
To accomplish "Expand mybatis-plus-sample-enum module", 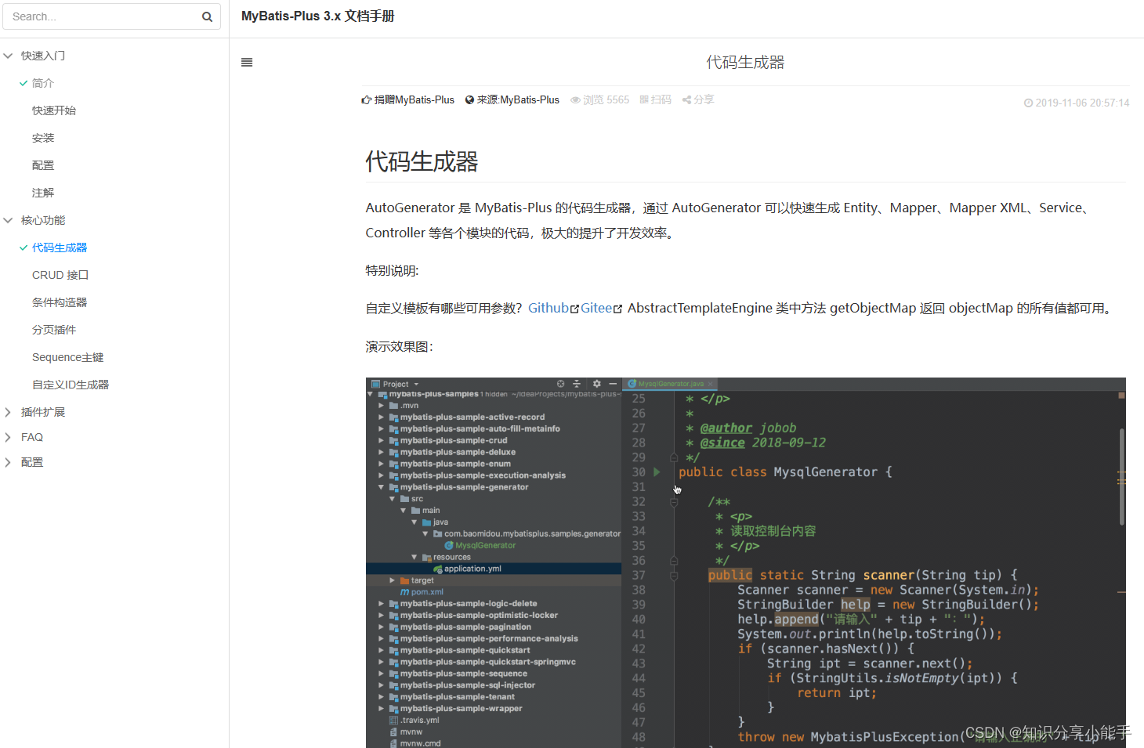I will (382, 464).
